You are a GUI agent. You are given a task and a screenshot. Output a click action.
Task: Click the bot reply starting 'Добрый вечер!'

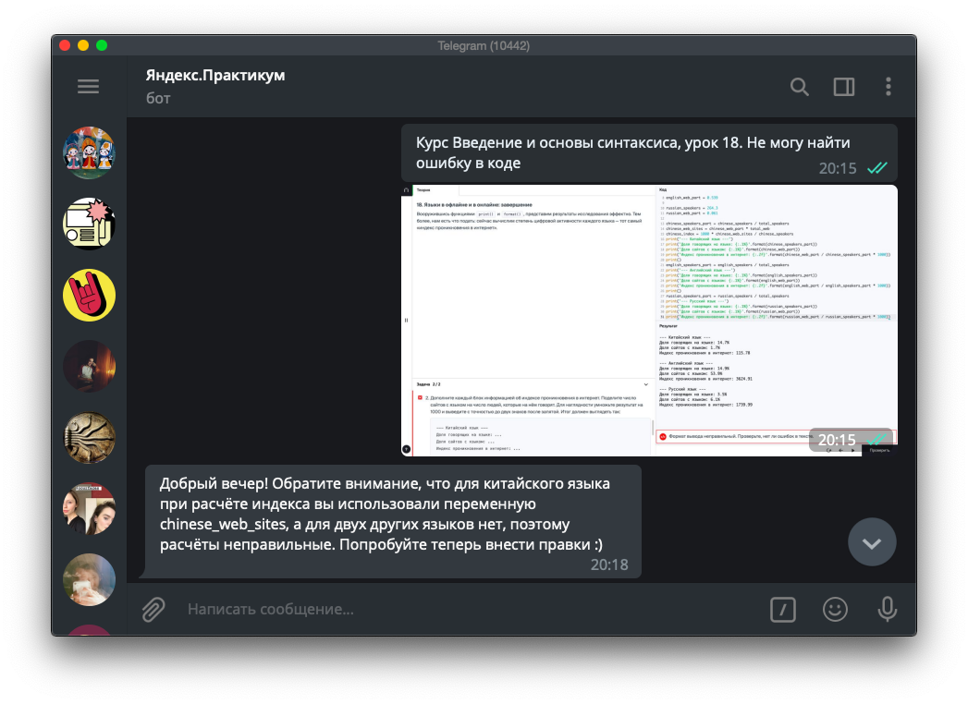393,521
